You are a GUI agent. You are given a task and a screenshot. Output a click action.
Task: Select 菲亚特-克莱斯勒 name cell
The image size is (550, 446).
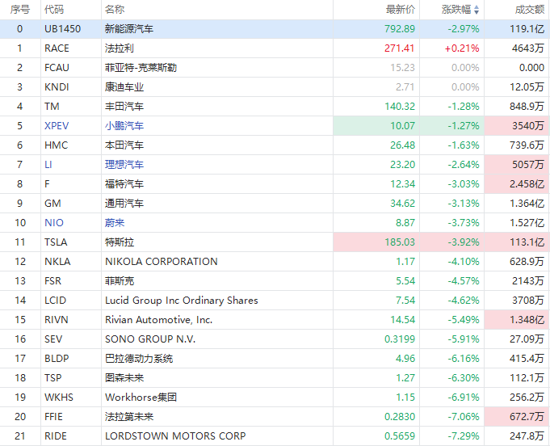[141, 67]
